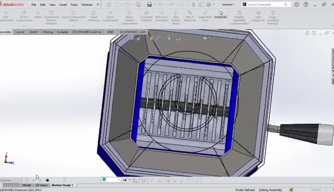
Task: Click the Home icon in the title bar
Action: coord(109,5)
